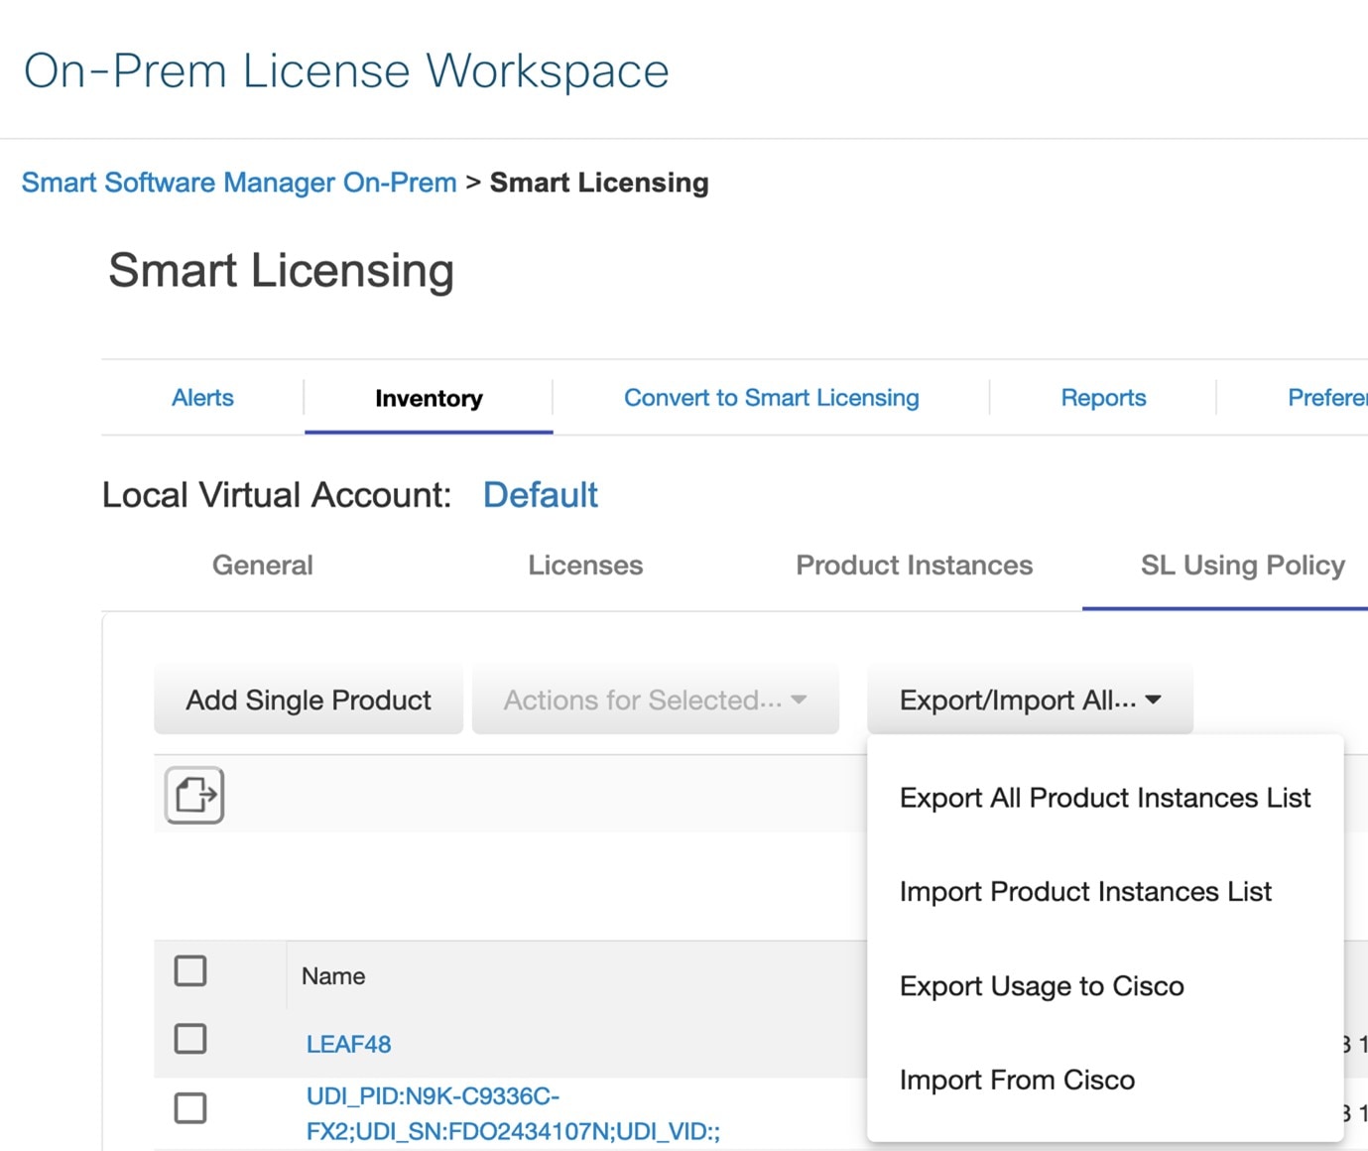
Task: Collapse the Export/Import All dropdown
Action: [1030, 701]
